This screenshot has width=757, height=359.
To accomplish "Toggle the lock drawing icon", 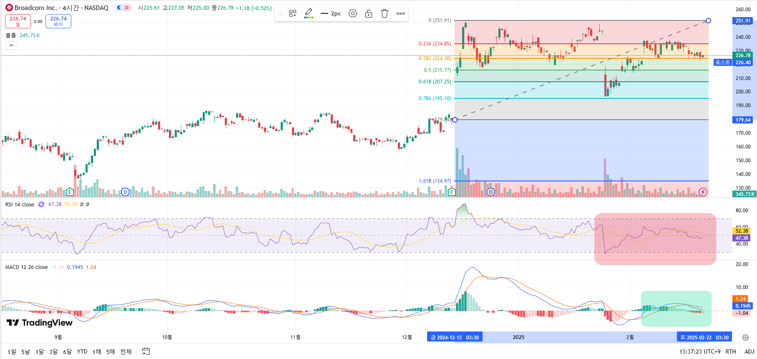I will 369,14.
